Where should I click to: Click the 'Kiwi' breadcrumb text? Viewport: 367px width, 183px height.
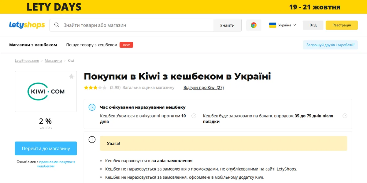point(71,61)
